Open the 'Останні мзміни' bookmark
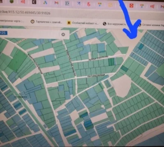 (151, 25)
